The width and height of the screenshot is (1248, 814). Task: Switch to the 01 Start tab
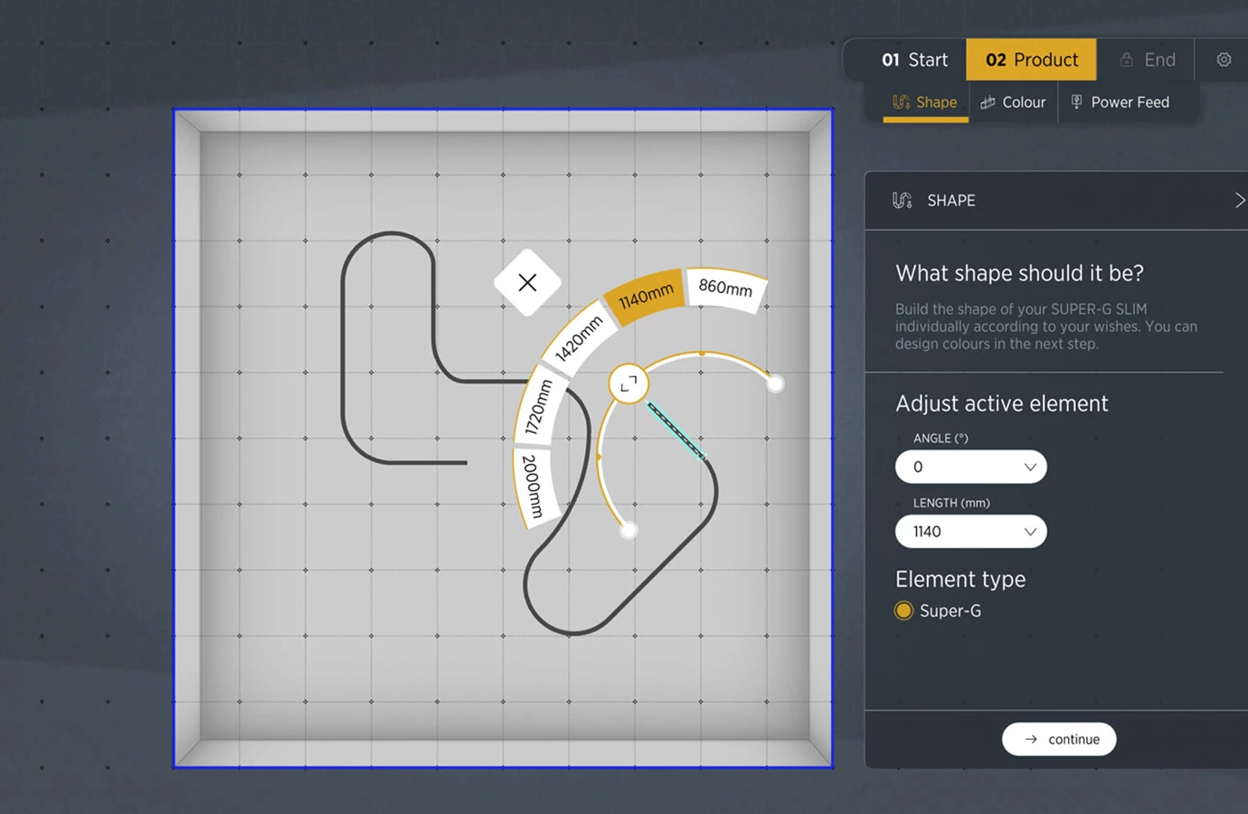(x=914, y=60)
